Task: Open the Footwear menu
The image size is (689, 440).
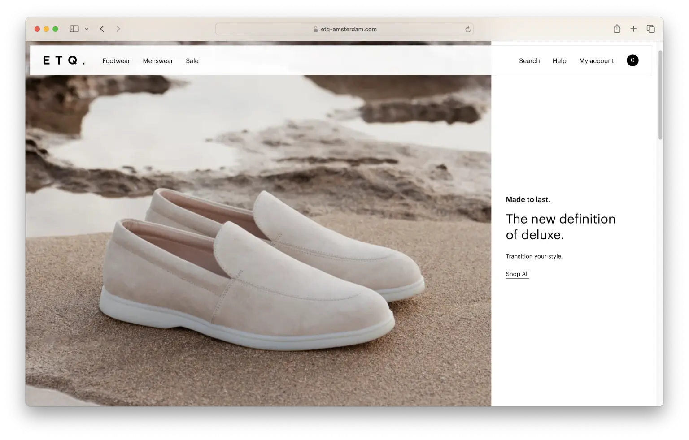Action: point(116,61)
